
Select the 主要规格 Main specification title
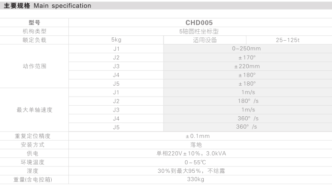(x=47, y=6)
